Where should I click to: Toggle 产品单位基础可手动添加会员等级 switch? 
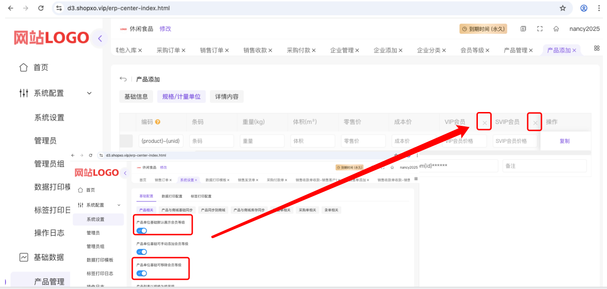point(142,252)
